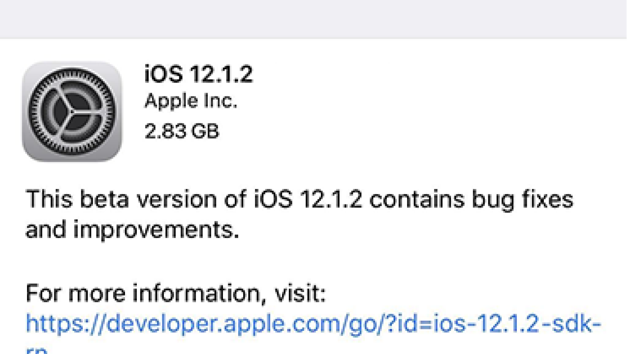Select the iOS 12.1.2 title heading
The image size is (630, 354).
coord(198,74)
